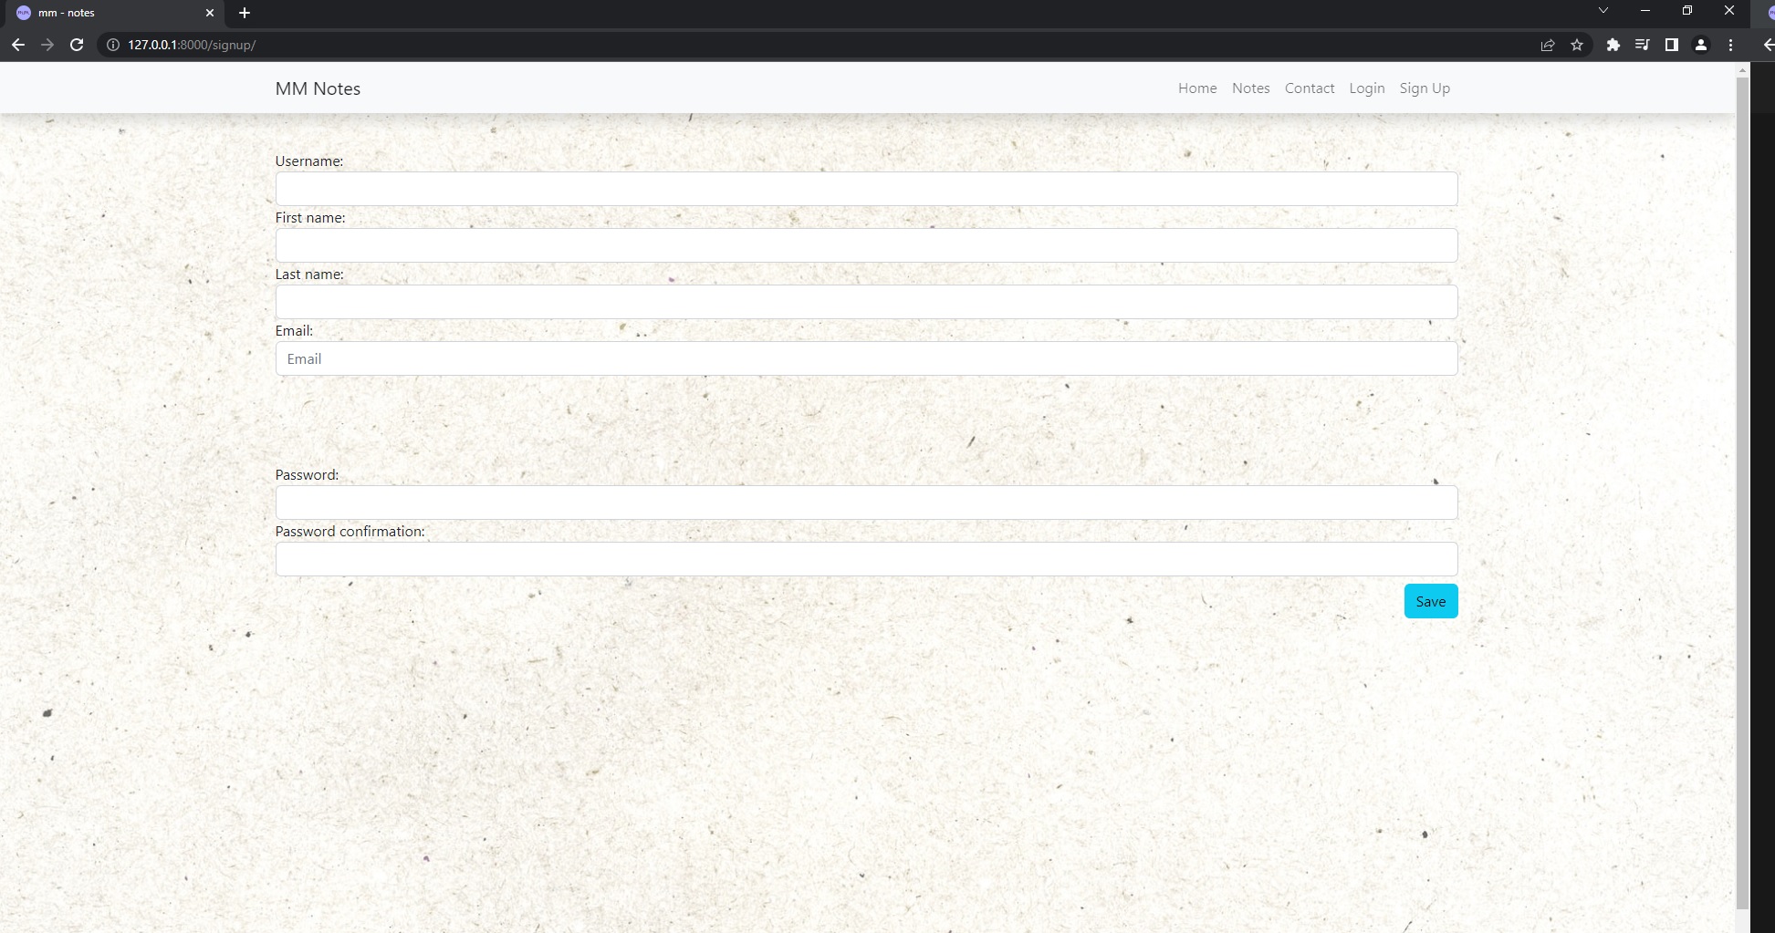Submit the form with Save button
The width and height of the screenshot is (1775, 933).
tap(1430, 601)
